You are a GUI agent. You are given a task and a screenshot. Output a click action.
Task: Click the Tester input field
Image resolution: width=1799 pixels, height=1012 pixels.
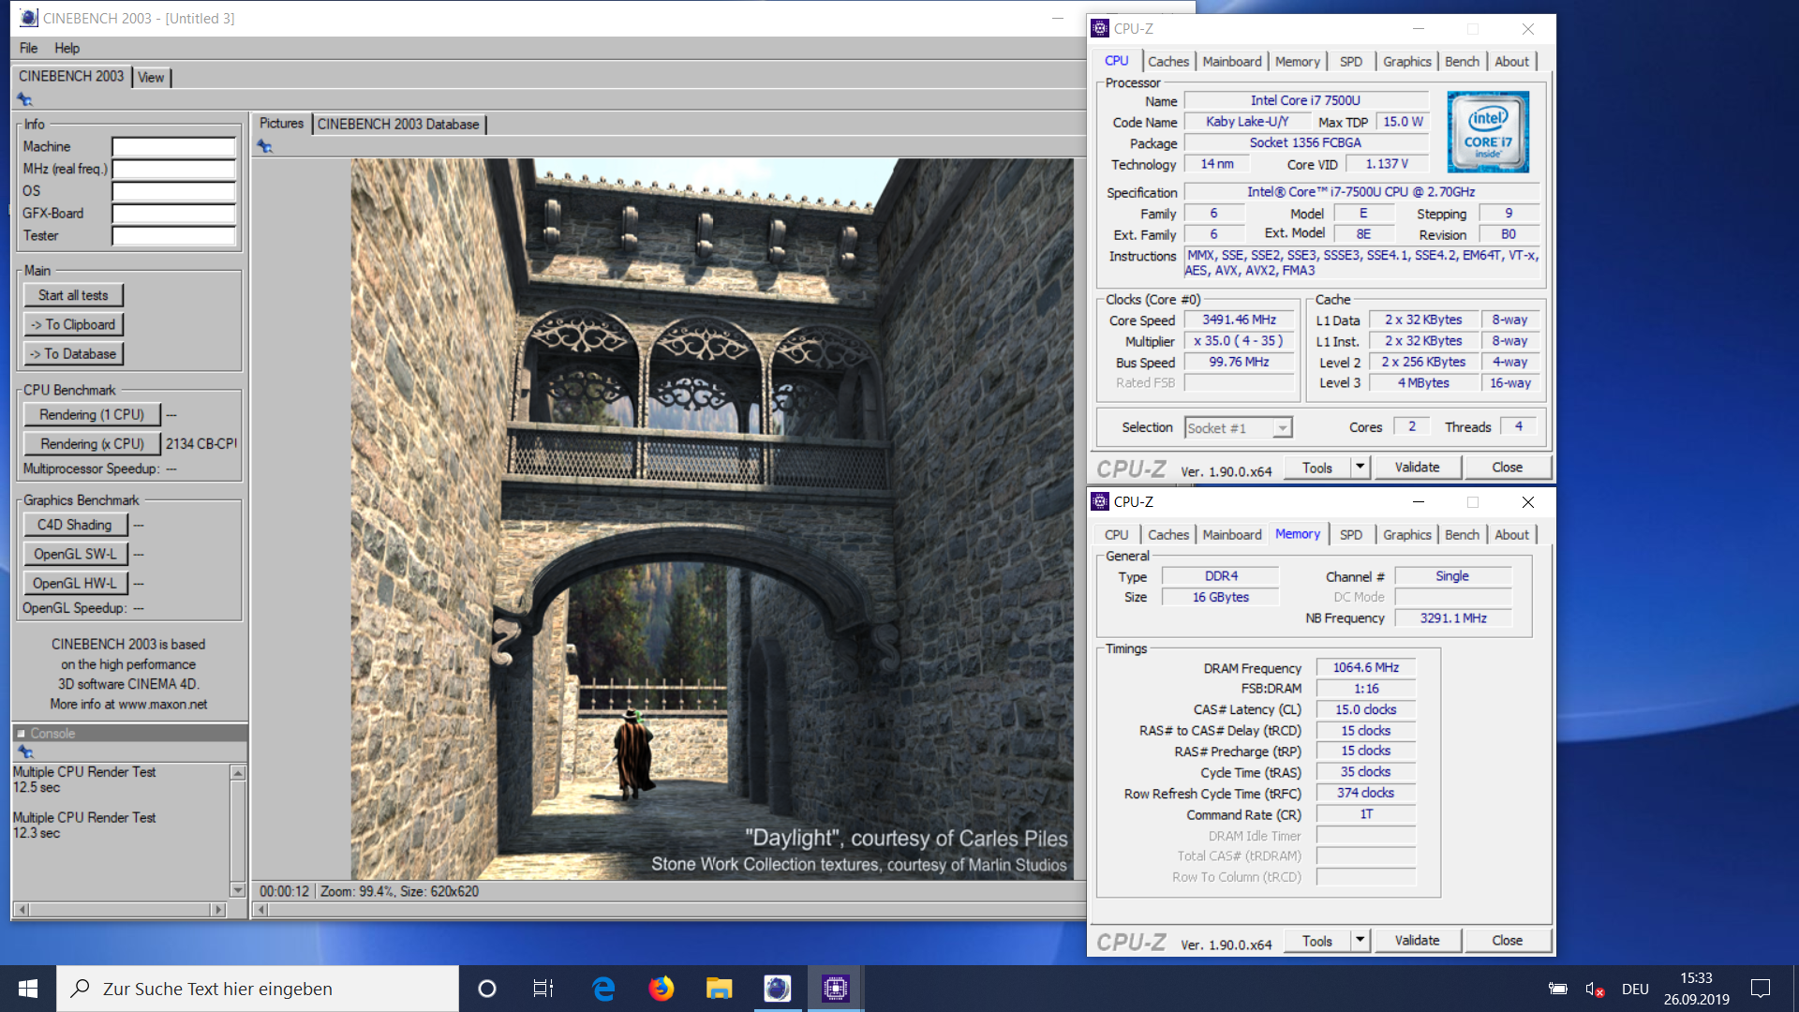click(x=173, y=236)
